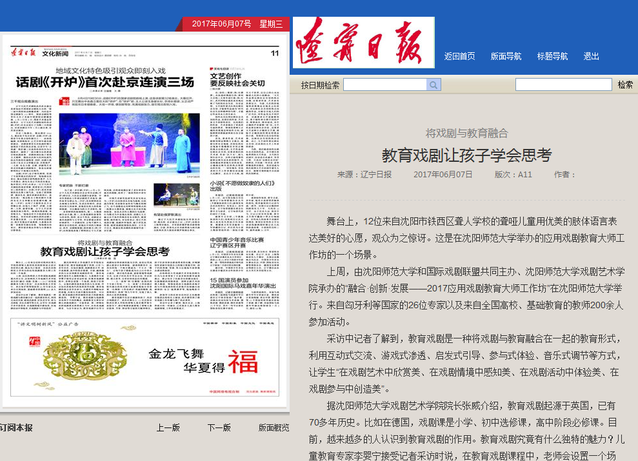This screenshot has height=461, width=638.
Task: Focus the 按日期检索 date input field
Action: (x=385, y=85)
